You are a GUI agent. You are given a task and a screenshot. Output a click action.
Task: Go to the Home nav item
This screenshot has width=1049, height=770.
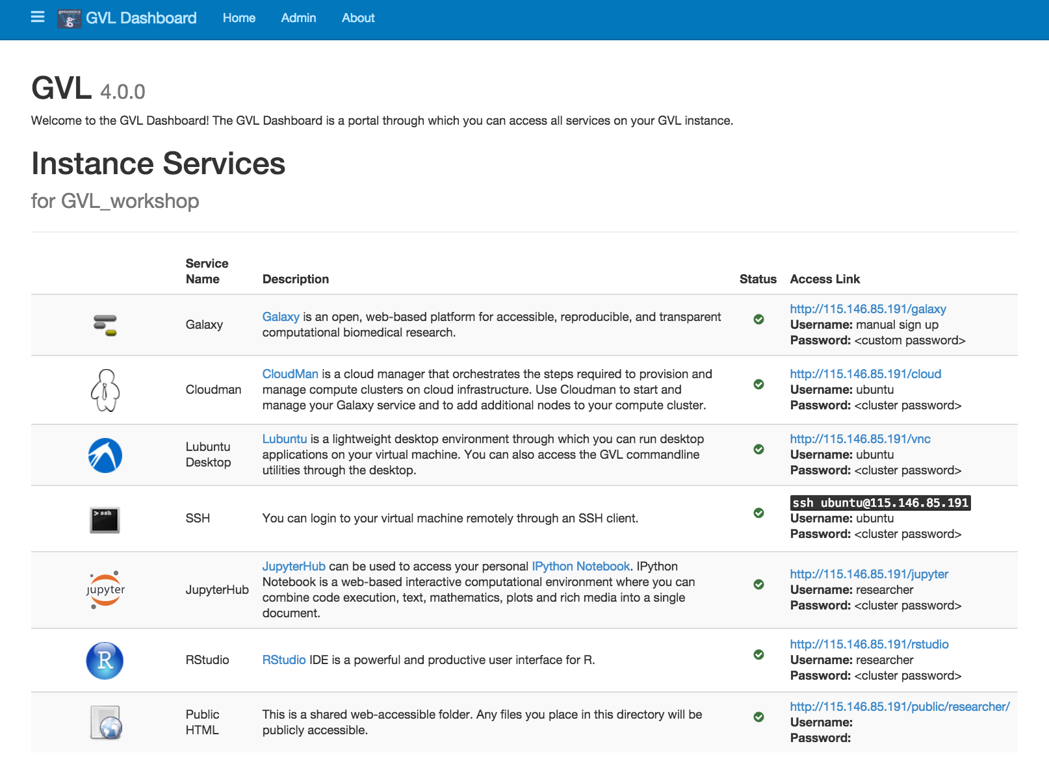tap(239, 18)
